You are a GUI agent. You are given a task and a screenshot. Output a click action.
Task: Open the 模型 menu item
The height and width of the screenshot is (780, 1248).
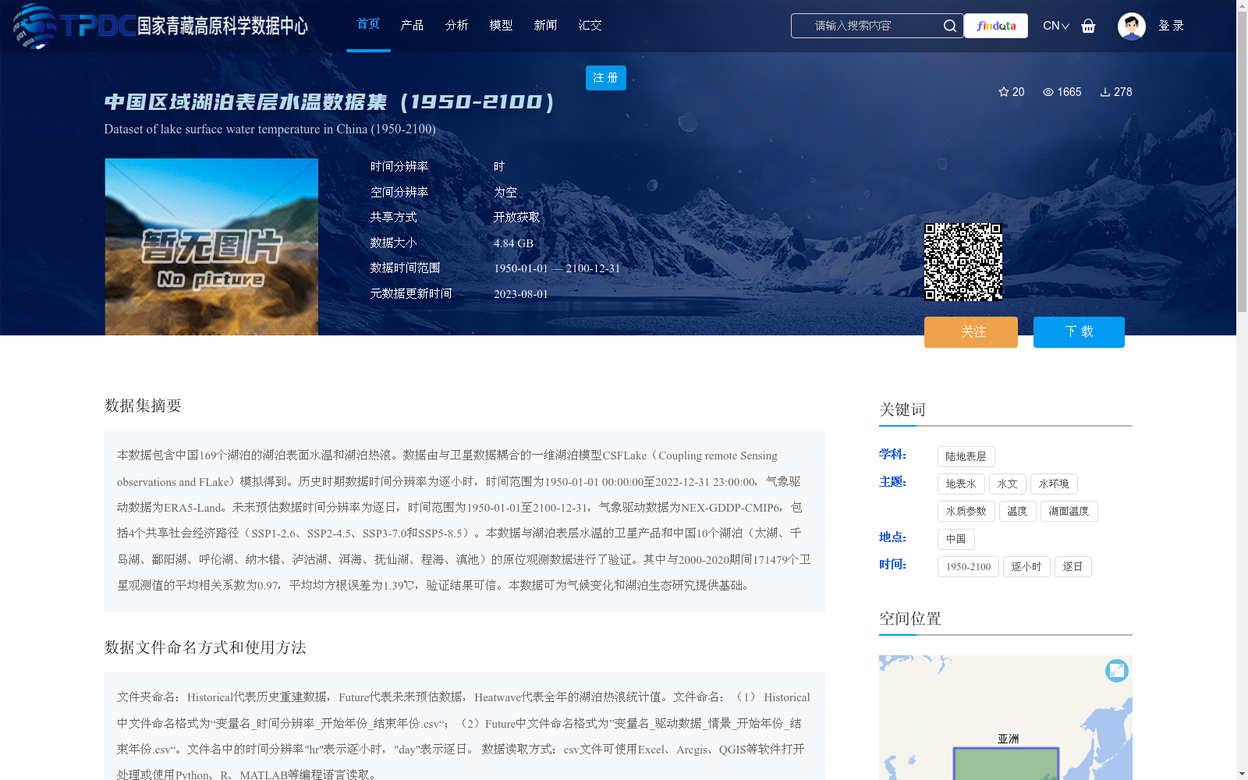[501, 26]
